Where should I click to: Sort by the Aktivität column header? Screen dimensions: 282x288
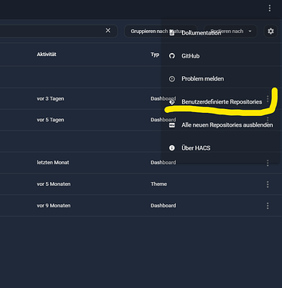[x=46, y=55]
